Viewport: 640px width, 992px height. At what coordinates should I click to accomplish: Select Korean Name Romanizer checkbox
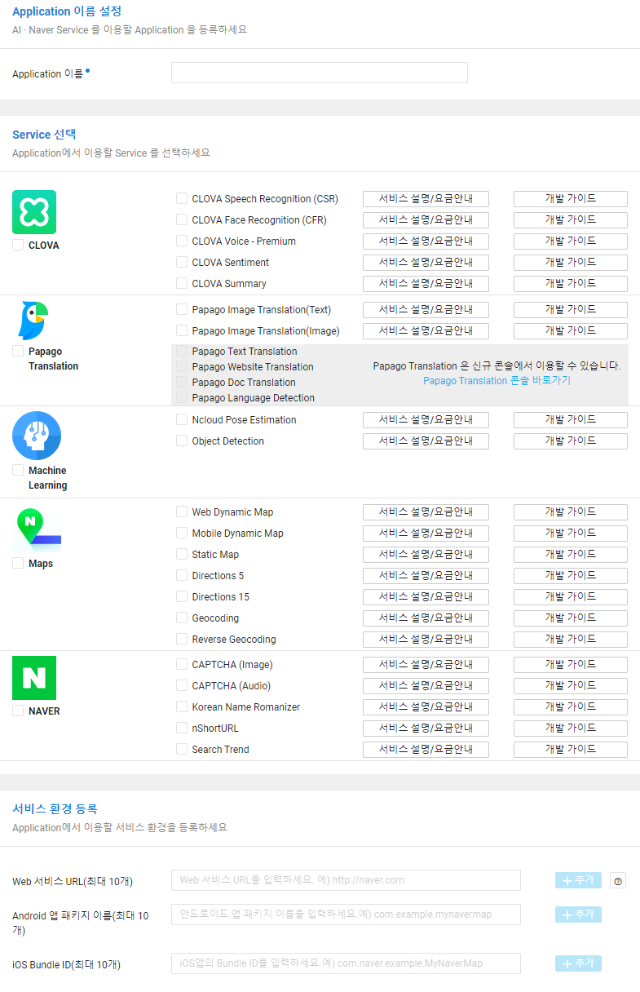(x=182, y=706)
